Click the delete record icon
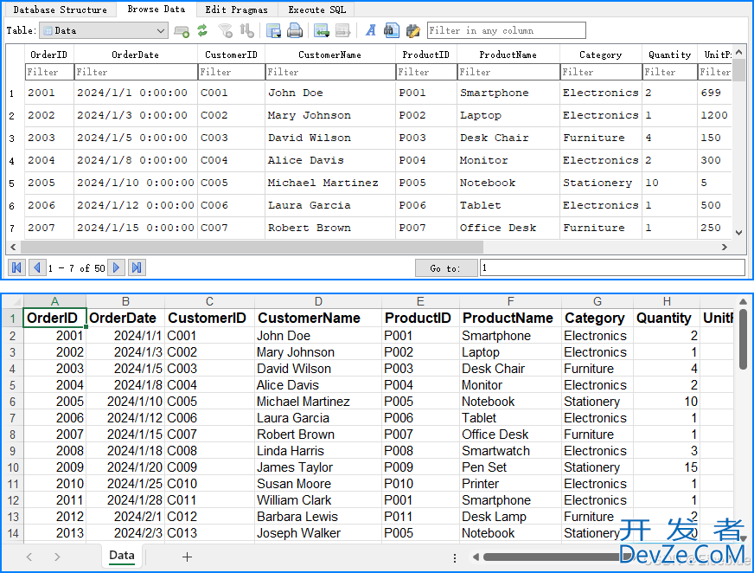The width and height of the screenshot is (754, 573). pos(342,31)
